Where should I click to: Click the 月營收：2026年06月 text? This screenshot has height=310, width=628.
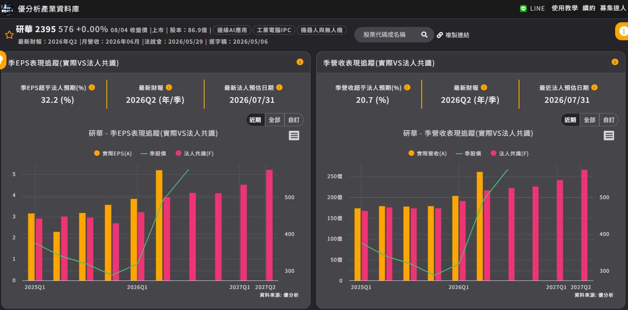(111, 42)
